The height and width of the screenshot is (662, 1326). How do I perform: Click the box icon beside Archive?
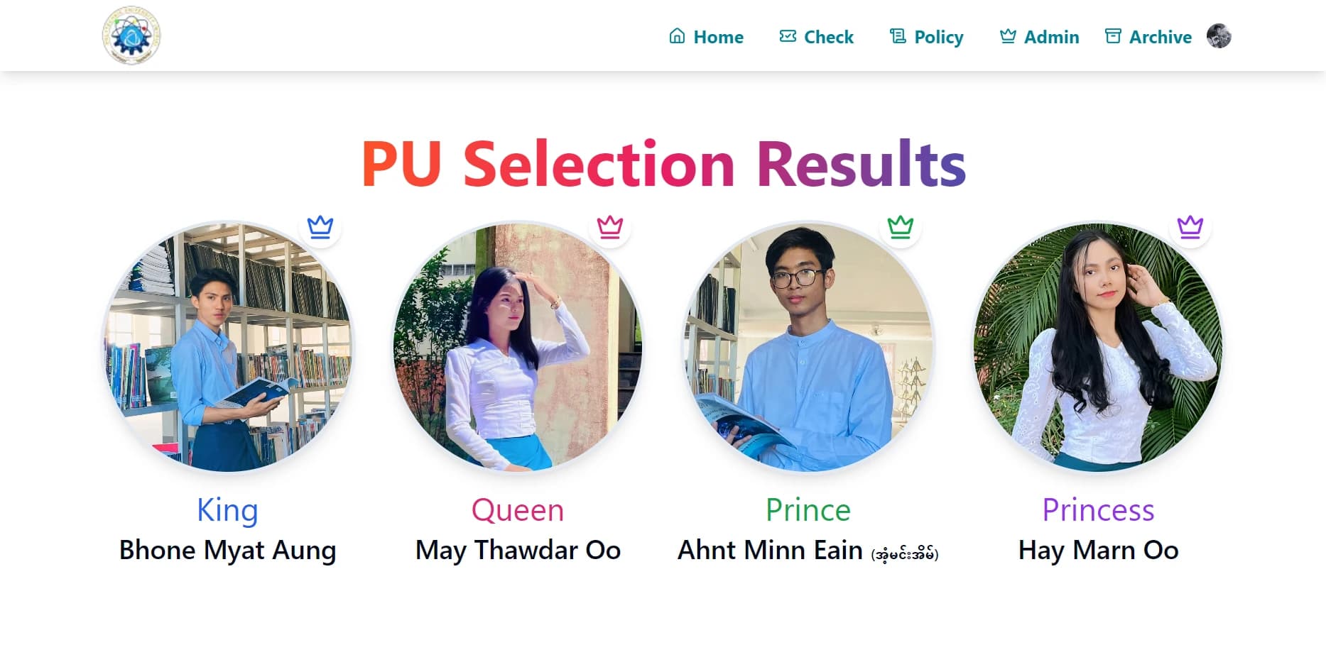coord(1113,36)
